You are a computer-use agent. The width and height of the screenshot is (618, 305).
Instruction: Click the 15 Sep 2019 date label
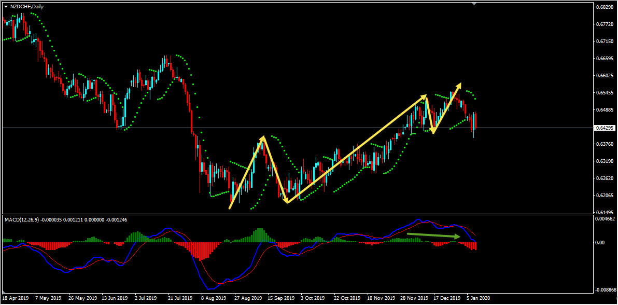click(280, 298)
